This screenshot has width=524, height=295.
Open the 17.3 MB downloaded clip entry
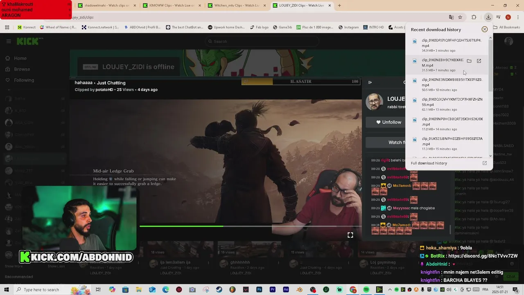[x=447, y=143]
